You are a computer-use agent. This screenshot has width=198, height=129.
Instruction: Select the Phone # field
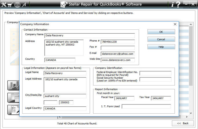click(118, 42)
